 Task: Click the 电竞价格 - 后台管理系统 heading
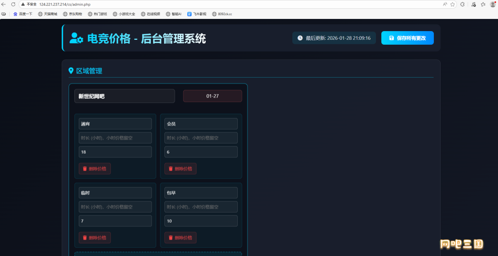tap(147, 38)
